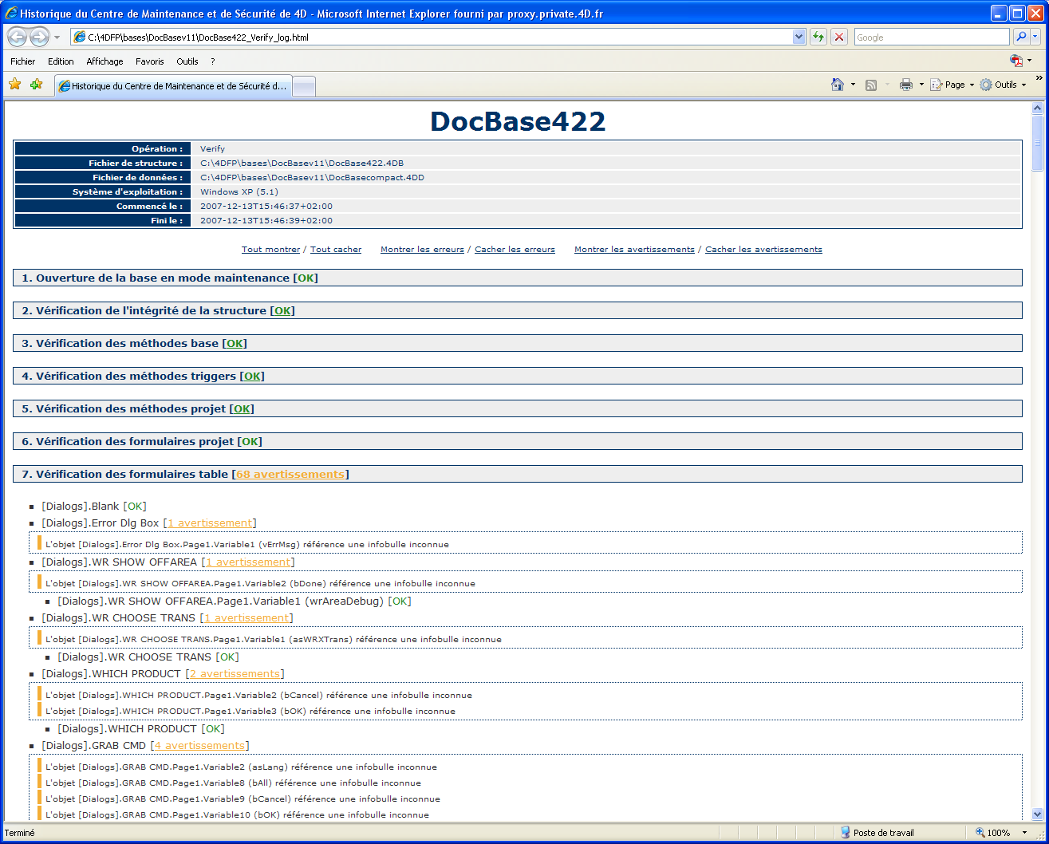Screen dimensions: 1049x844
Task: Click the 'Cacher les avertissements' link
Action: 763,250
